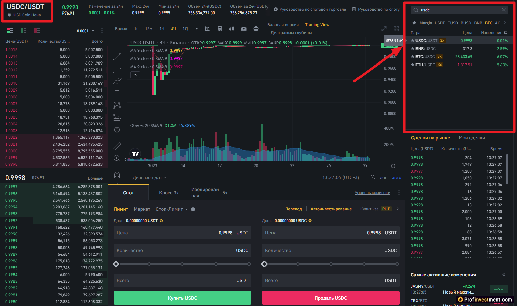Toggle the magnet snap mode
The height and width of the screenshot is (306, 517).
point(117,175)
